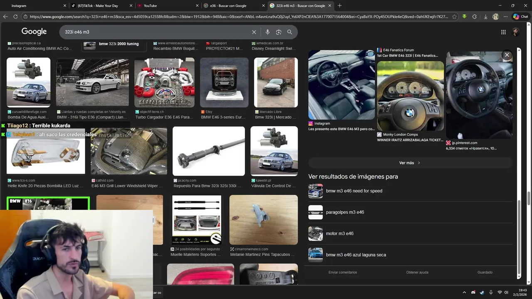This screenshot has height=299, width=532.
Task: Open the browser three-dot settings menu
Action: pyautogui.click(x=505, y=17)
